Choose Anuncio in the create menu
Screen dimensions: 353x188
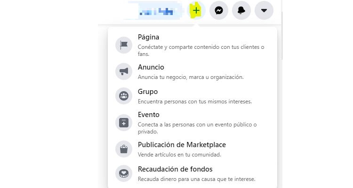pyautogui.click(x=151, y=67)
